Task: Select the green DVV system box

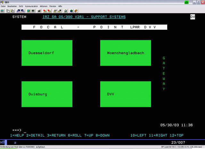Action: [126, 94]
